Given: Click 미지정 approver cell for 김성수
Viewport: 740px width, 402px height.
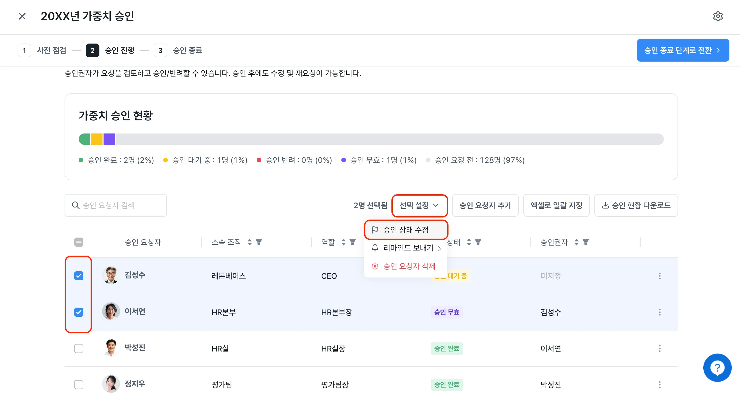Looking at the screenshot, I should (551, 276).
